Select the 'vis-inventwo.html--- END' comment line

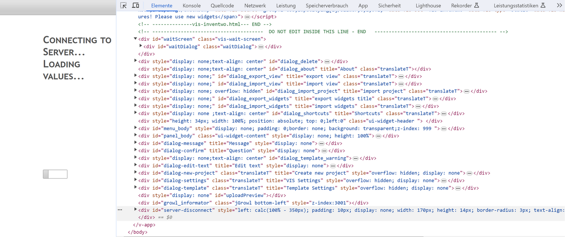pyautogui.click(x=205, y=24)
